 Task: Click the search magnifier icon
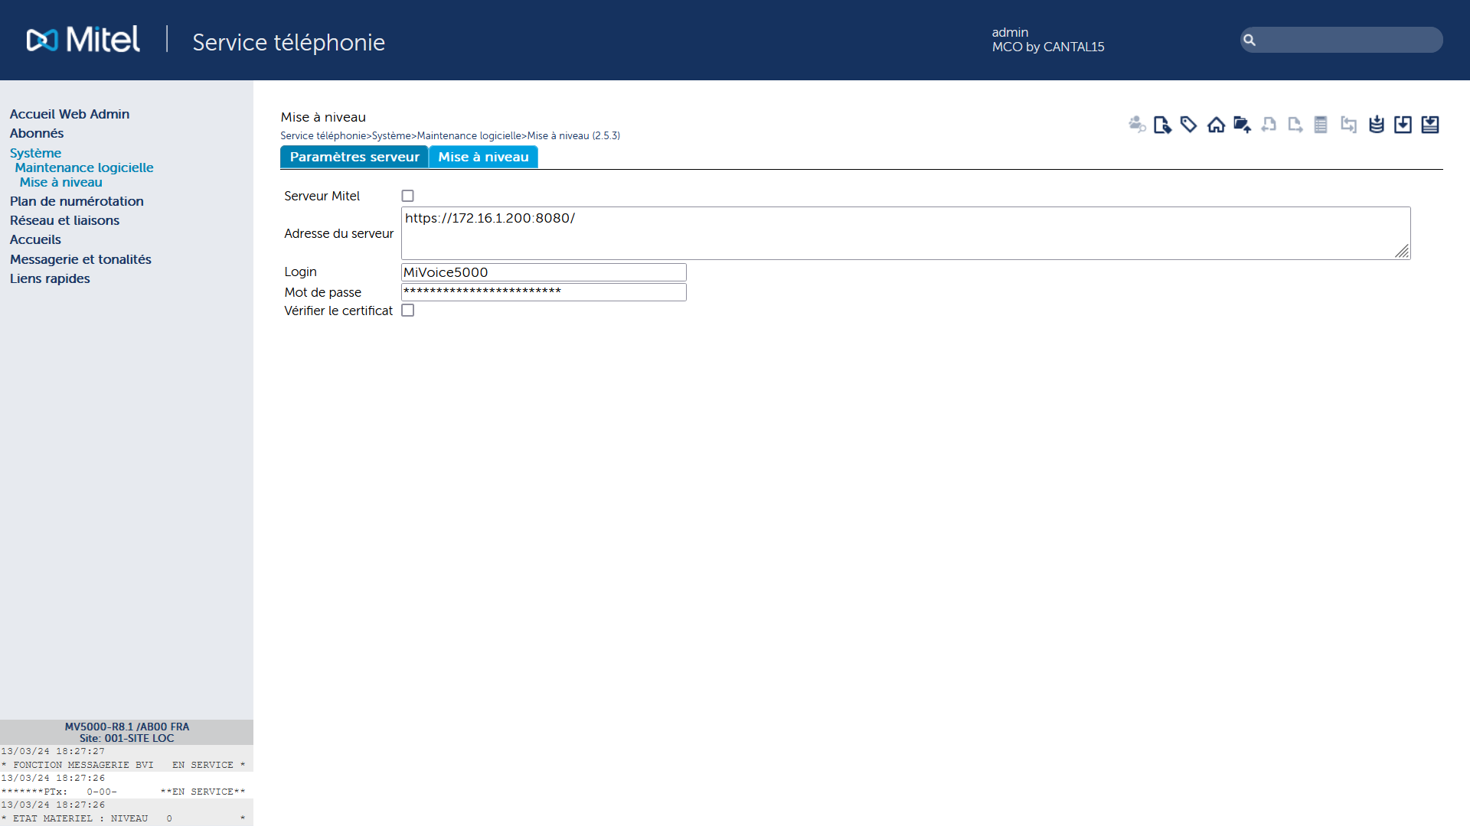point(1249,40)
